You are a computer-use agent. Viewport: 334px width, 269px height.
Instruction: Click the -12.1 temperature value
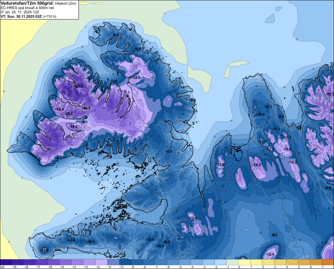[x=270, y=149]
